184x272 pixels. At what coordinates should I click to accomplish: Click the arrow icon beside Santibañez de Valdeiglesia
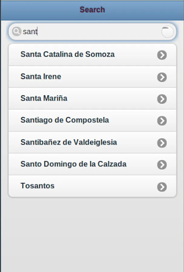click(x=162, y=143)
